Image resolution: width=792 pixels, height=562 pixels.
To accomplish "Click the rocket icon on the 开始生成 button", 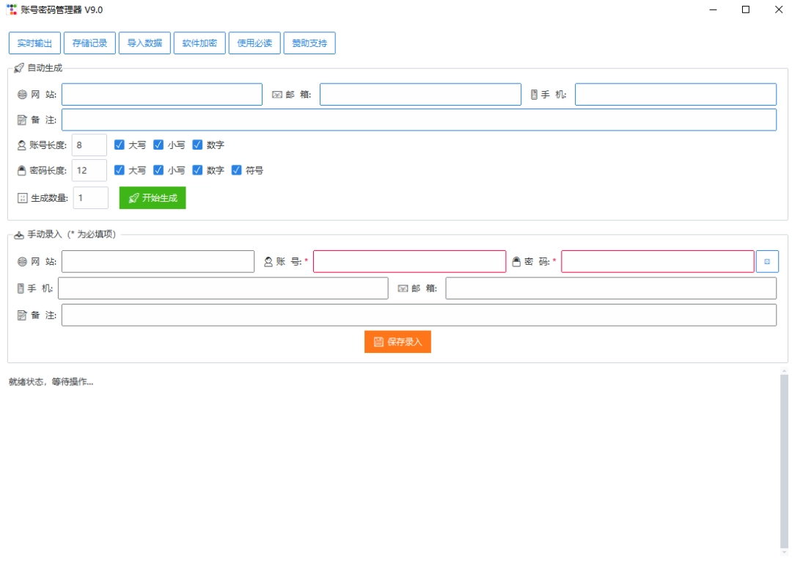I will 133,198.
